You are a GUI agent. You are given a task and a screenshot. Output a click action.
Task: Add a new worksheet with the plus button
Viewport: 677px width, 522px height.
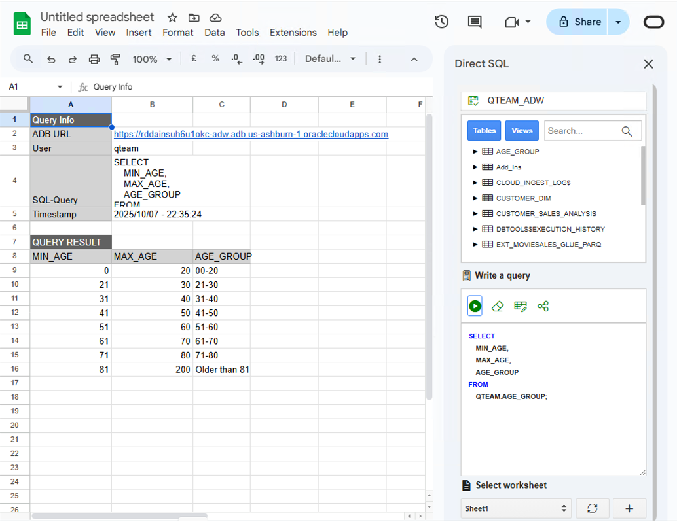[x=629, y=508]
